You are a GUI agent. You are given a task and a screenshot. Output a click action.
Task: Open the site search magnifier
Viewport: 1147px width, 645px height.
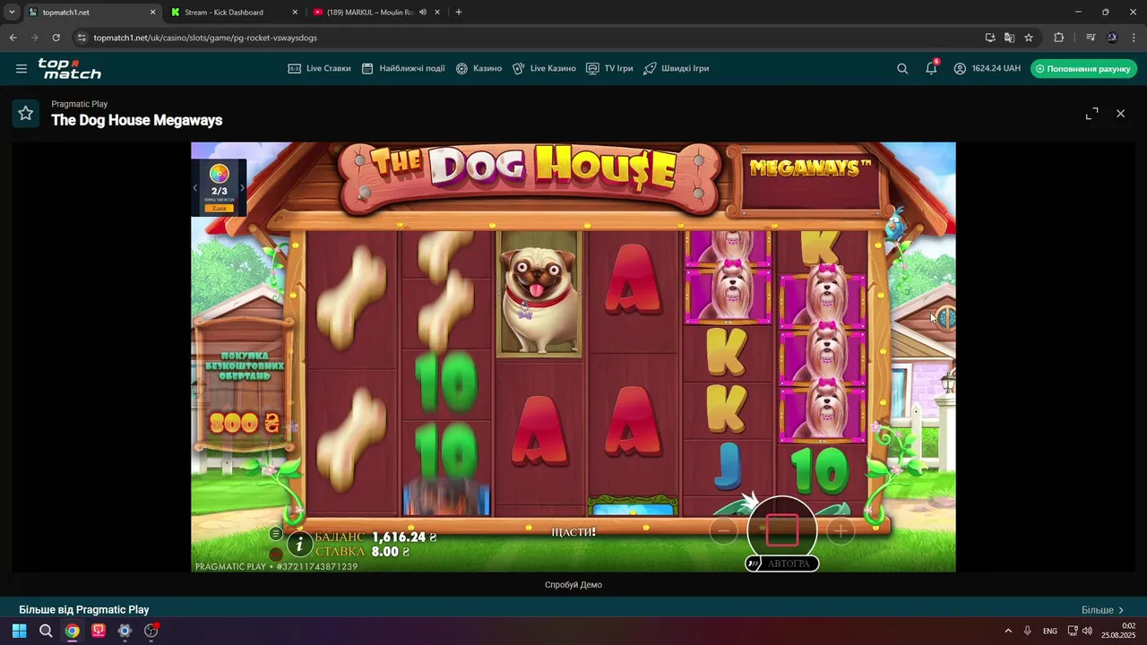click(902, 68)
